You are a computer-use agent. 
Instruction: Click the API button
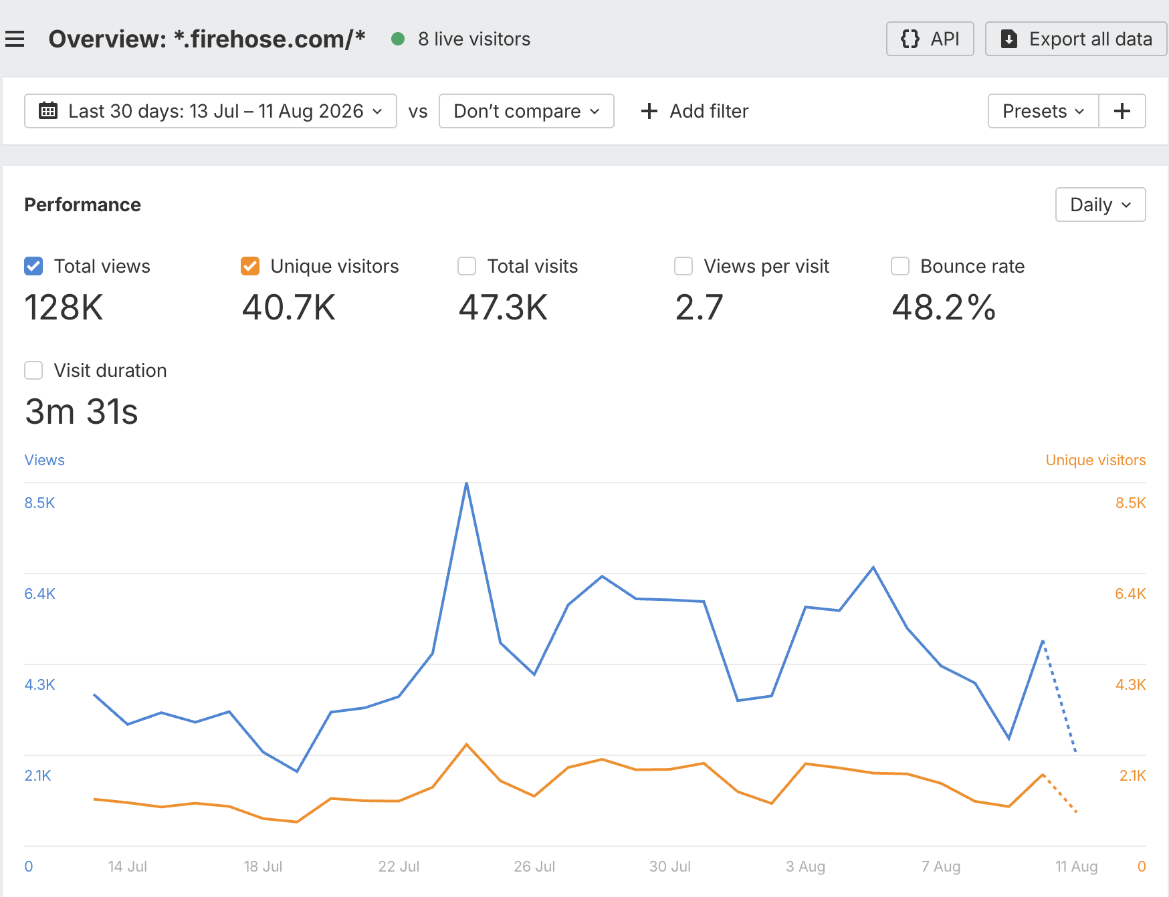[x=930, y=39]
